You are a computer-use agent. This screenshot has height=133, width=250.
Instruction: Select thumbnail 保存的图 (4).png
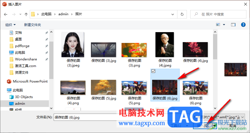point(73,88)
